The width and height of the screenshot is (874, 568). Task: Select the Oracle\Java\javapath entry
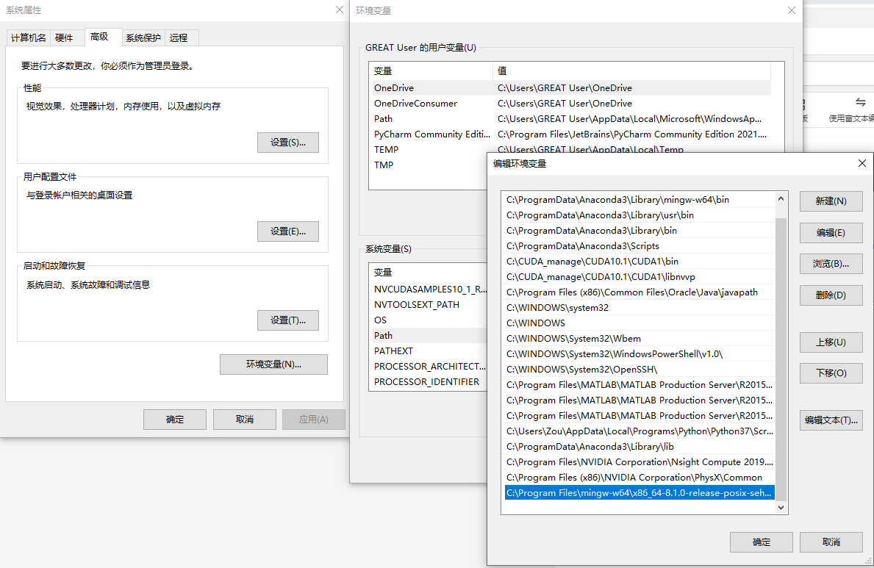pyautogui.click(x=640, y=292)
